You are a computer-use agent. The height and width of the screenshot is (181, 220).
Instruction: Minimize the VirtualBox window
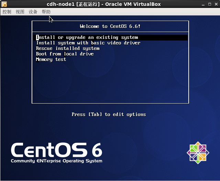[203, 4]
